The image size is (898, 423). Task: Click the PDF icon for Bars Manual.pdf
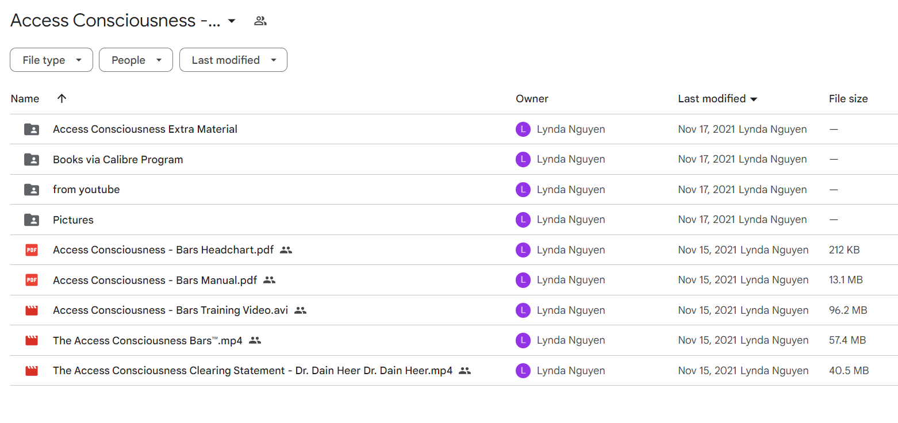tap(32, 280)
